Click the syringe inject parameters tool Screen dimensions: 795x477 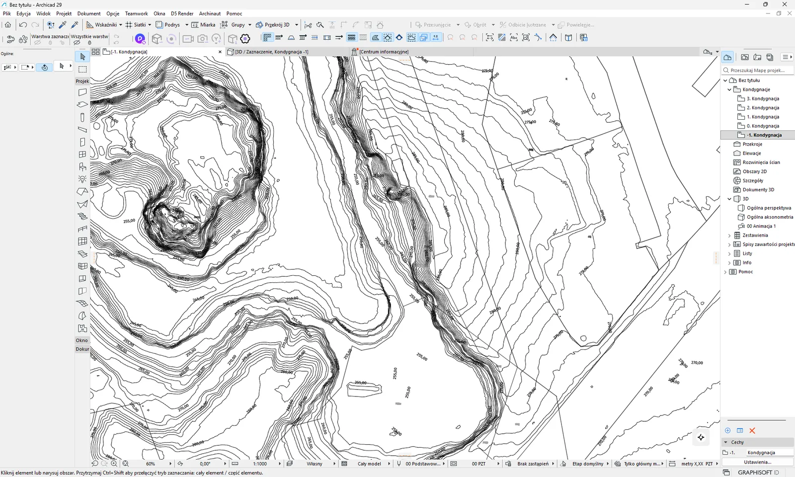75,25
